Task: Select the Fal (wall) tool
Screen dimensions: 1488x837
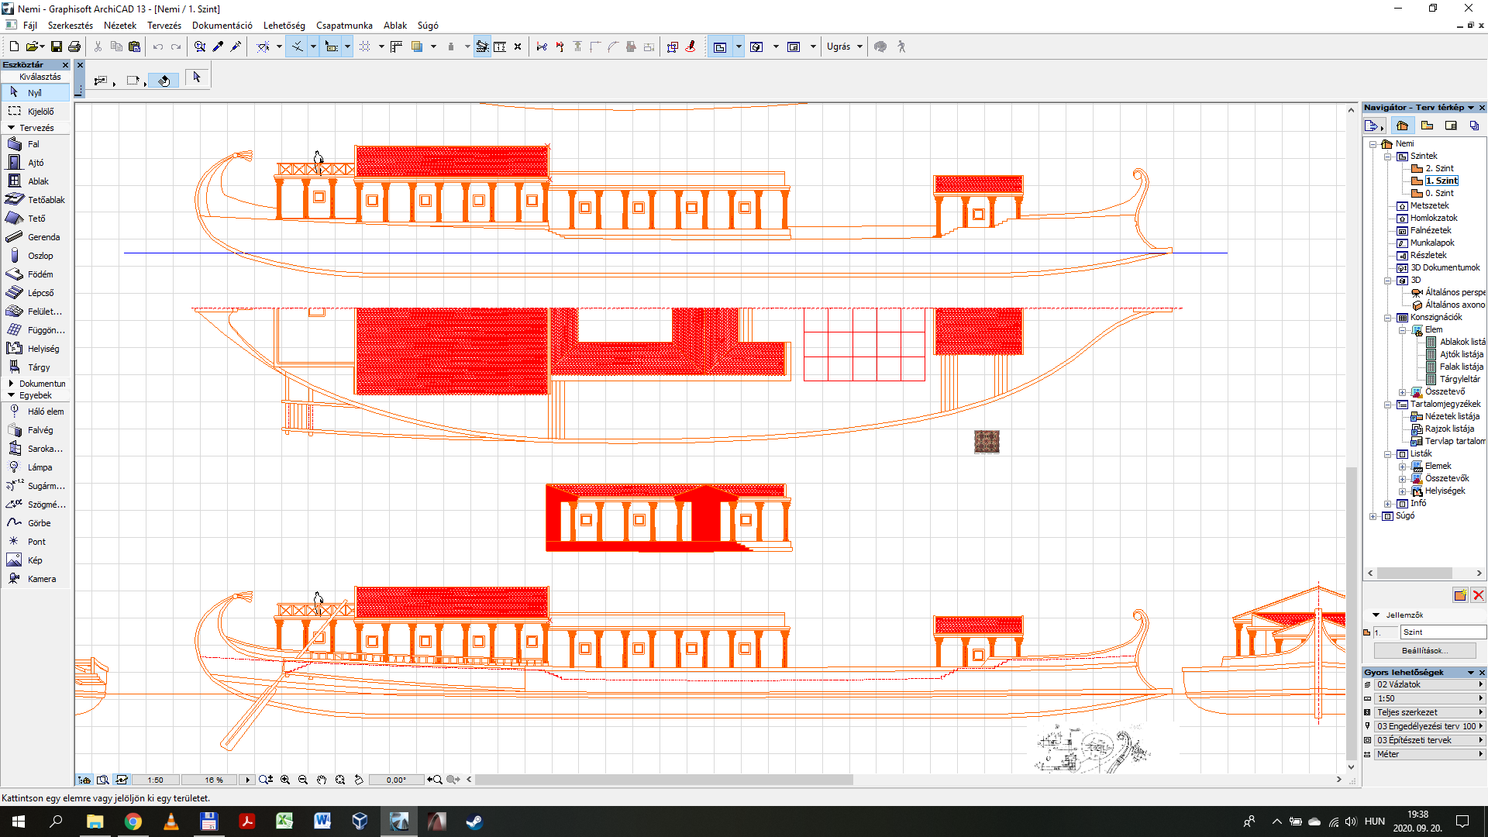Action: coord(36,144)
